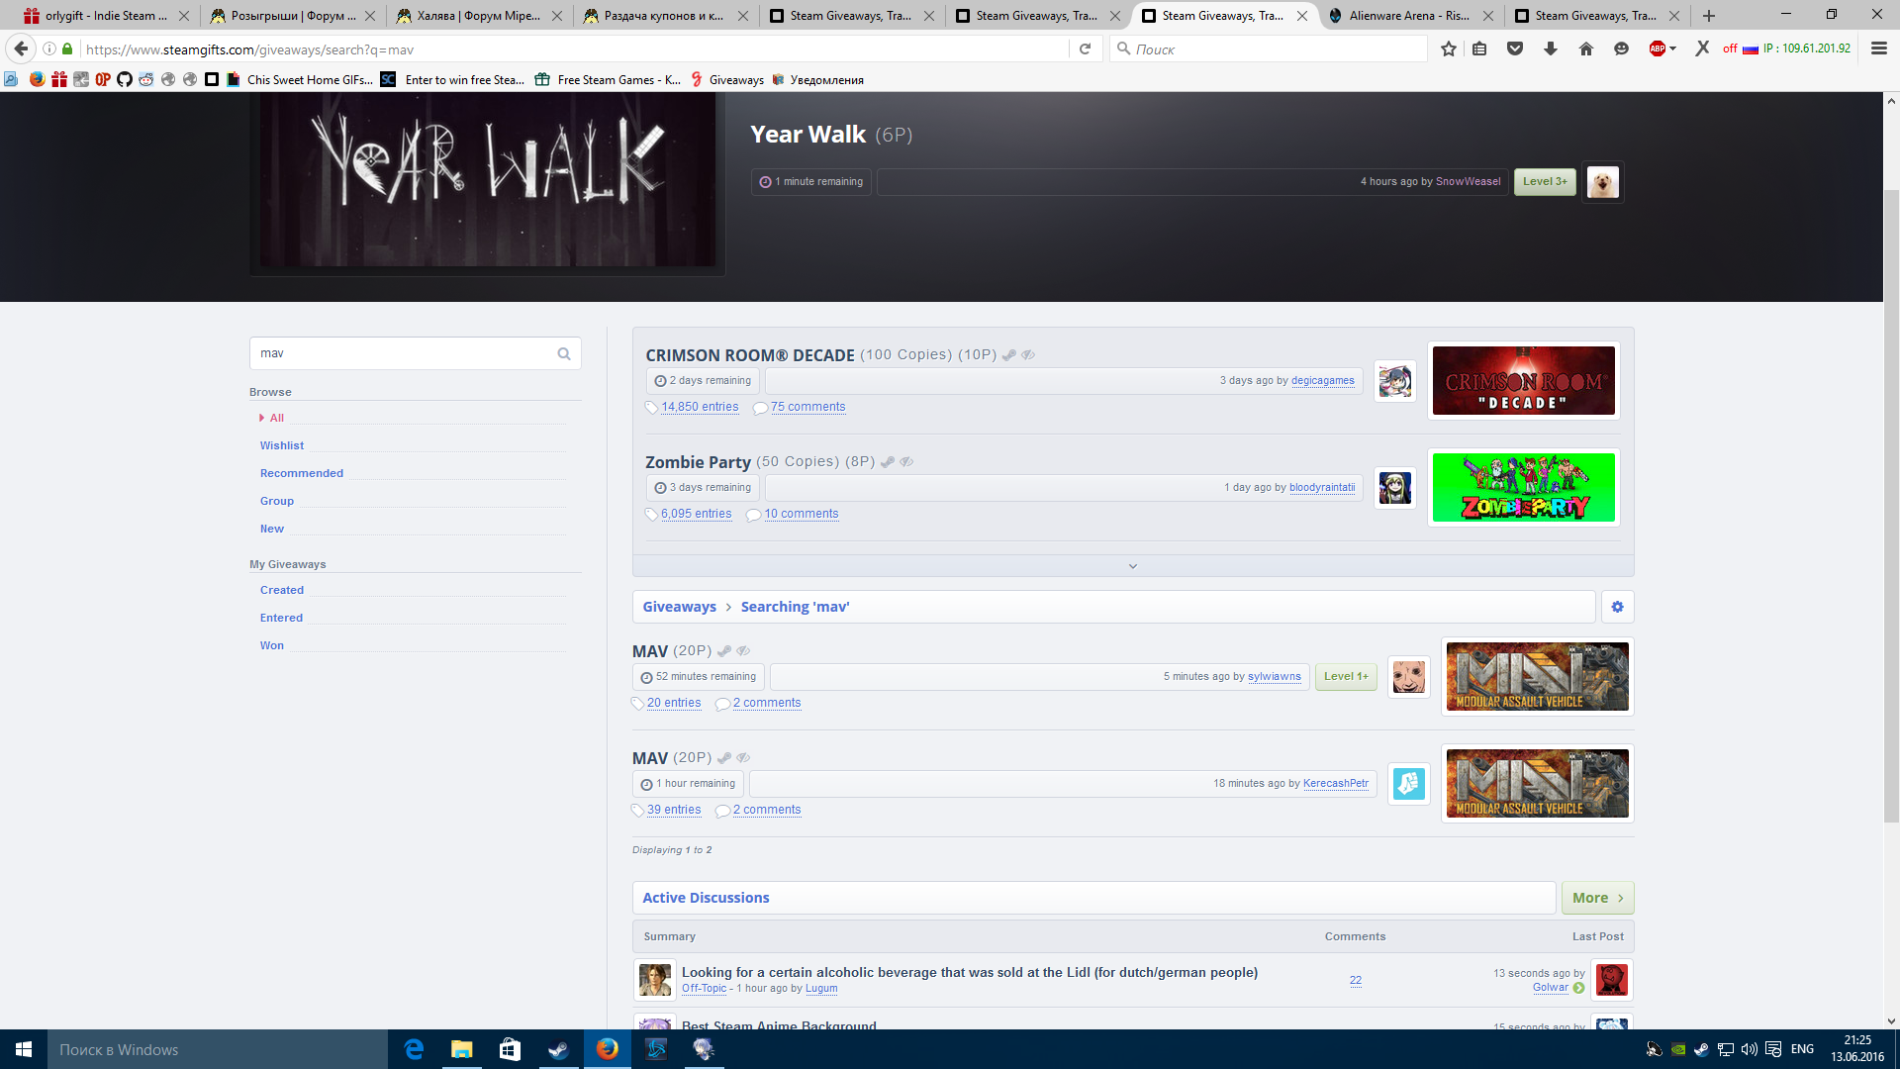Screen dimensions: 1900x1069
Task: Hide the CRIMSON ROOM DECADE giveaway with eye icon
Action: [1028, 354]
